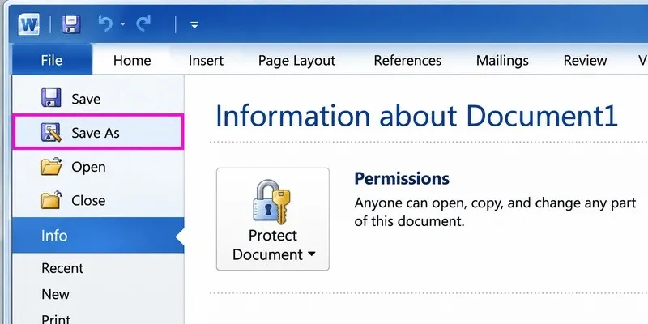Click the Information about Document1 title
Viewport: 648px width, 324px height.
point(416,116)
